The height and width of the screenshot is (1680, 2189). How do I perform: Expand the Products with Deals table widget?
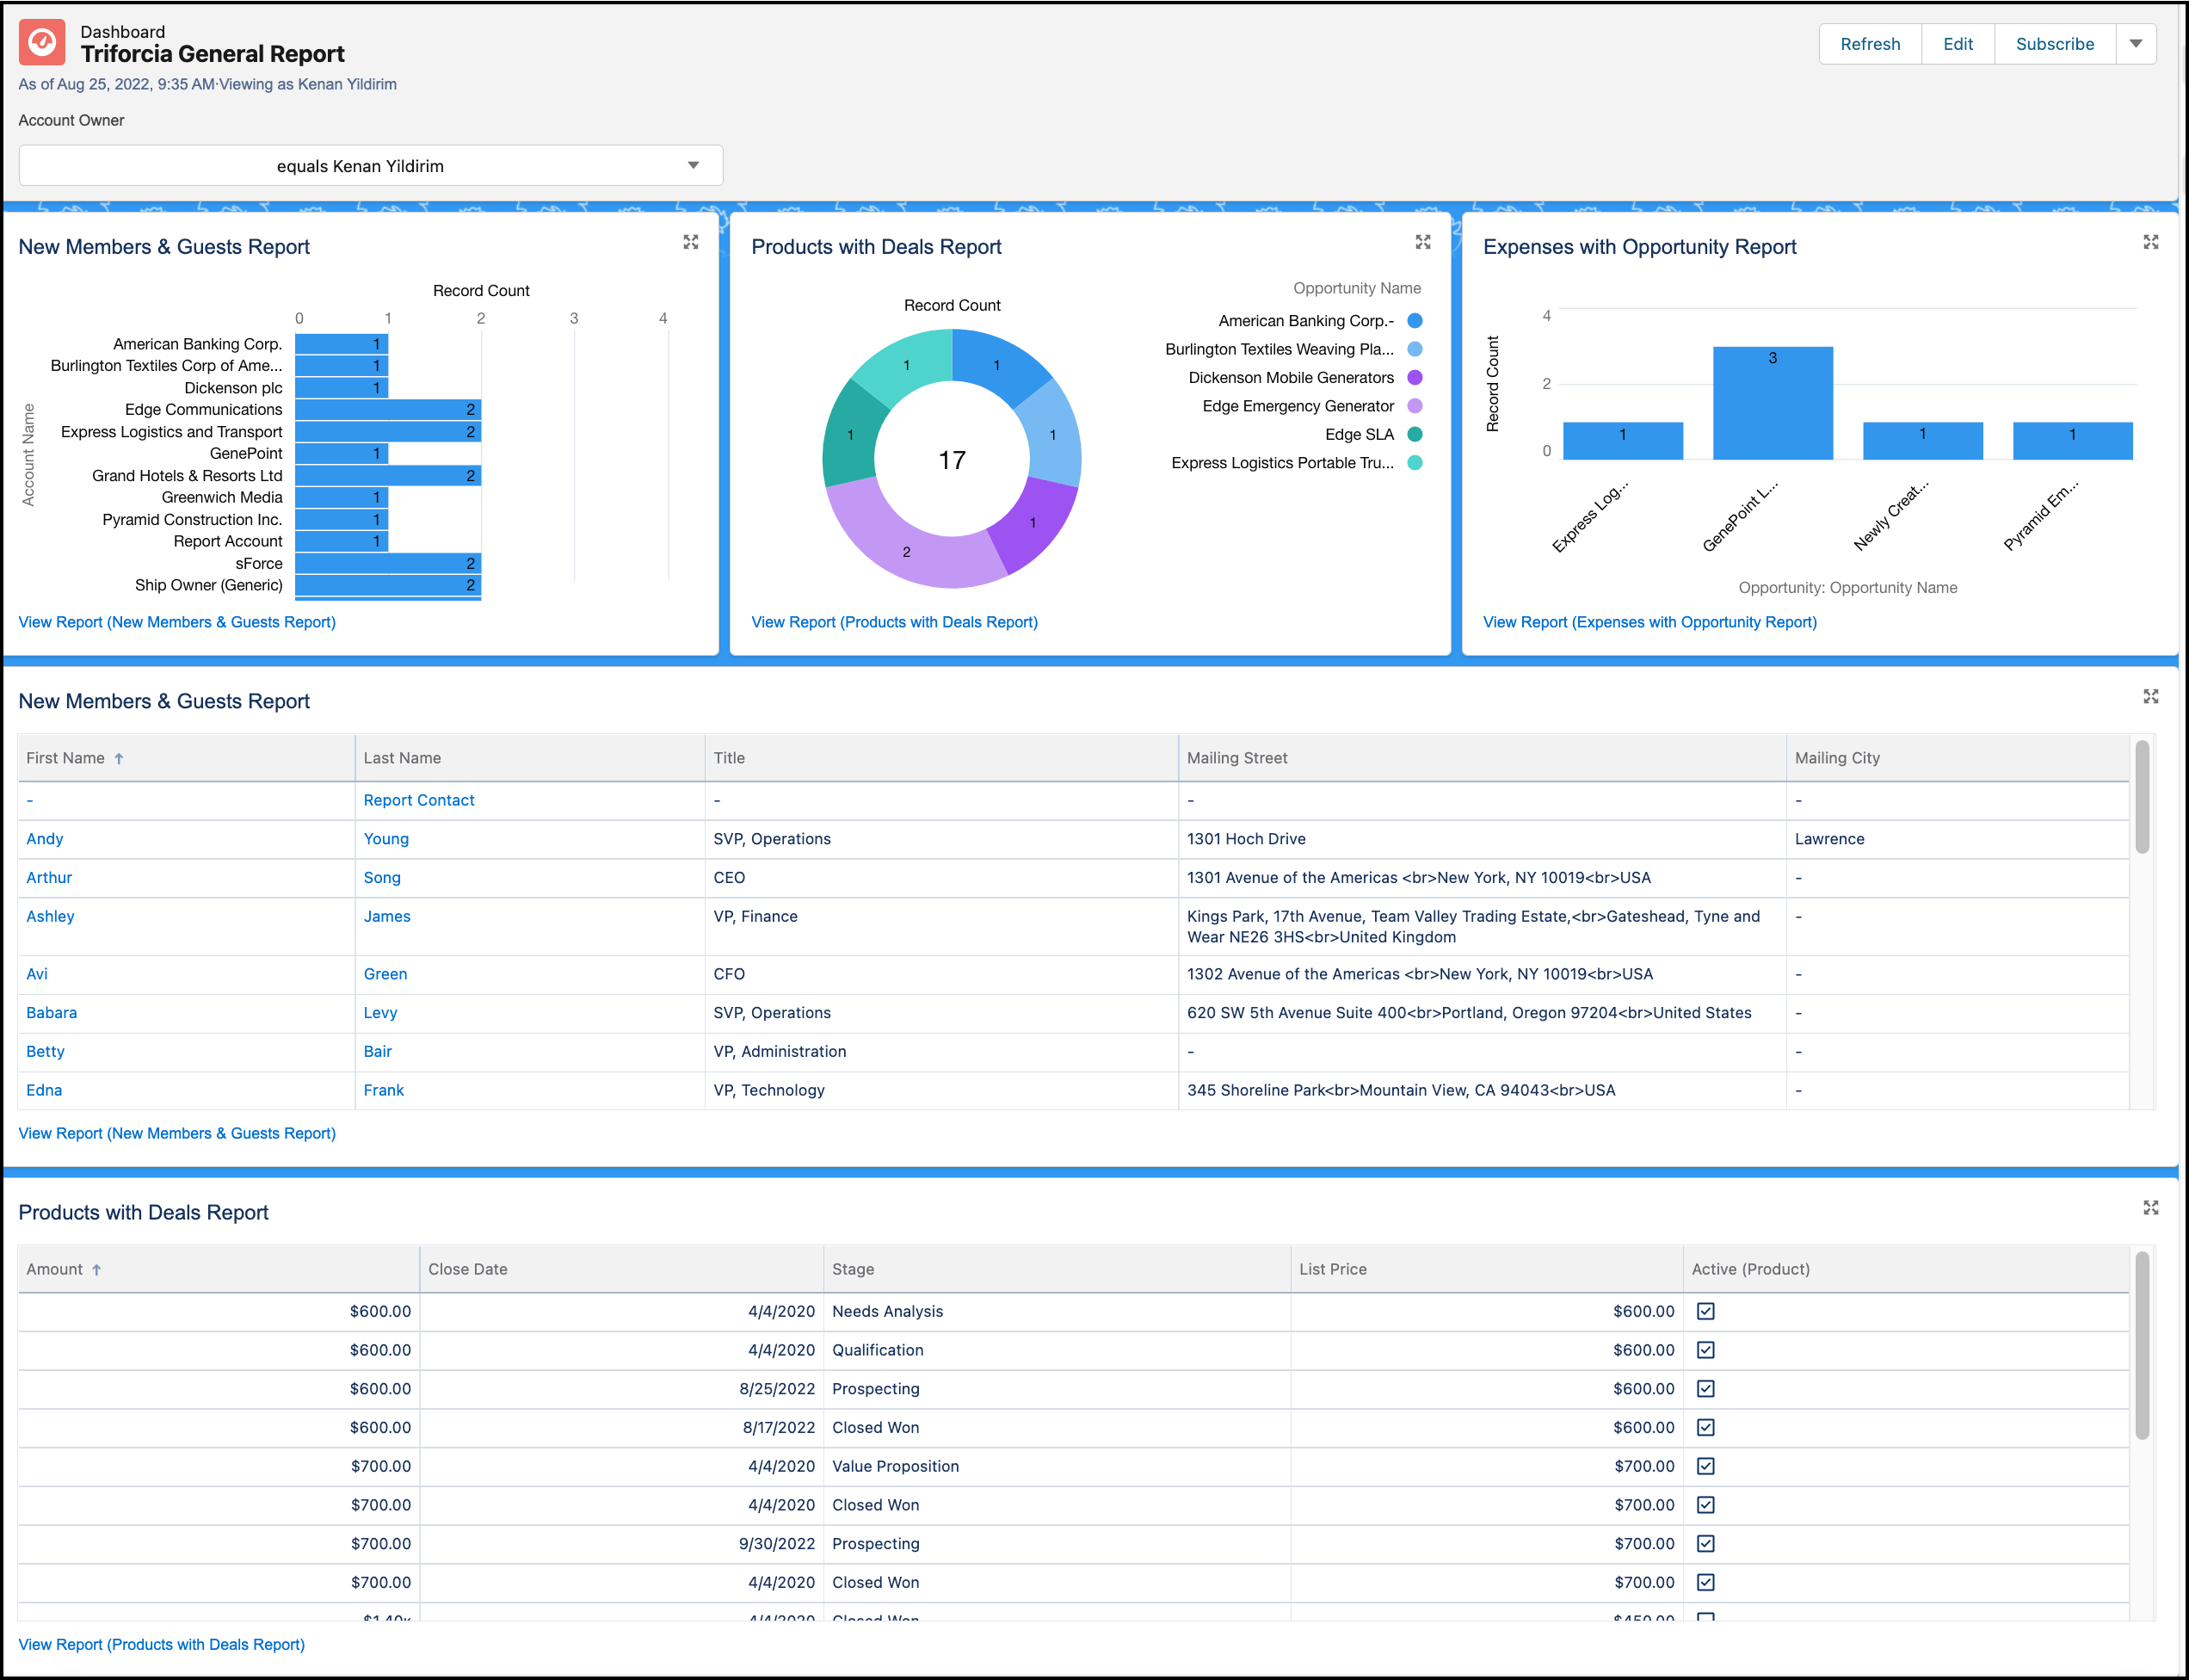tap(2151, 1207)
